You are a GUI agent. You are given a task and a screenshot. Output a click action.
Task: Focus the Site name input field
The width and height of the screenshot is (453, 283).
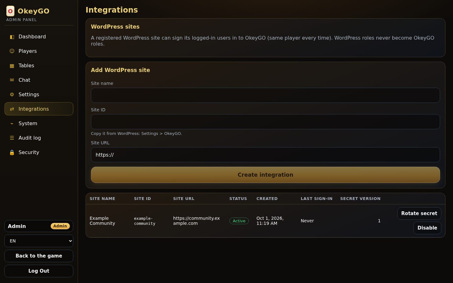point(266,95)
